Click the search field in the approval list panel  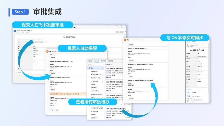click(x=95, y=65)
